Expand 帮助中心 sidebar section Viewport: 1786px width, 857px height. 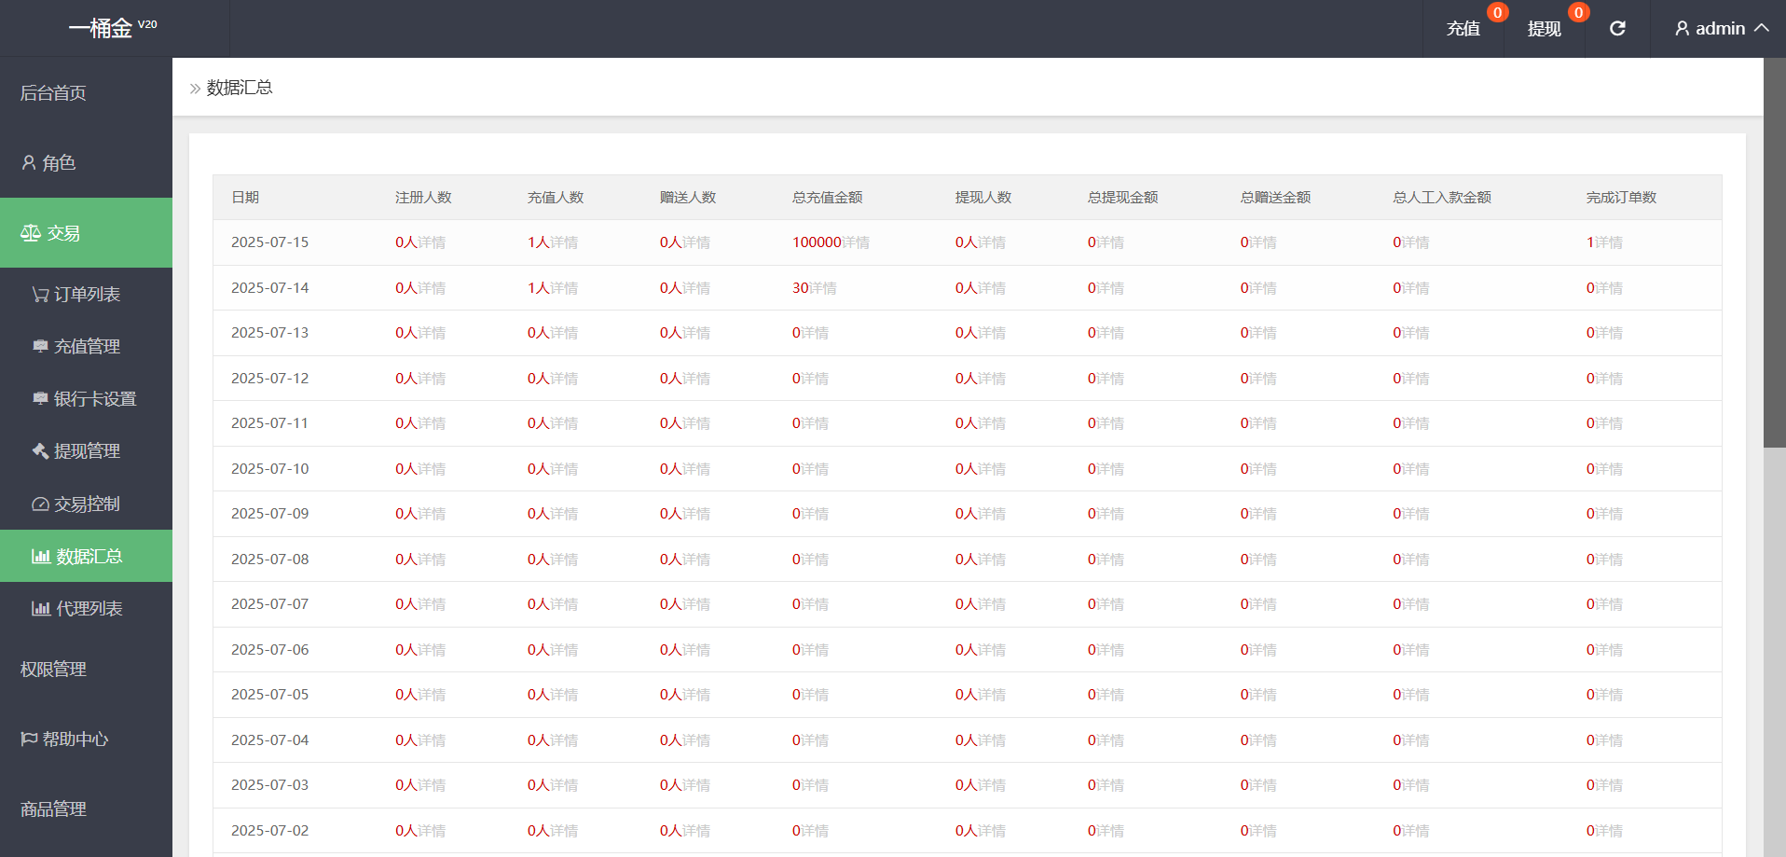pos(86,739)
